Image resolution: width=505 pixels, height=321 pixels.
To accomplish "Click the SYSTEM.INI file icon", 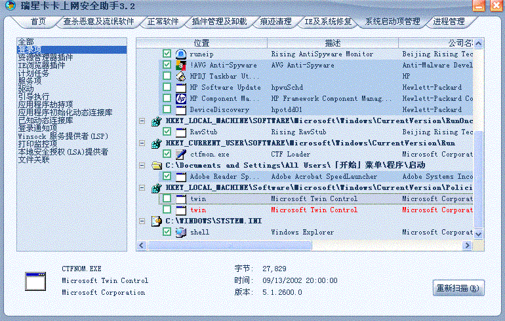I will pos(157,221).
